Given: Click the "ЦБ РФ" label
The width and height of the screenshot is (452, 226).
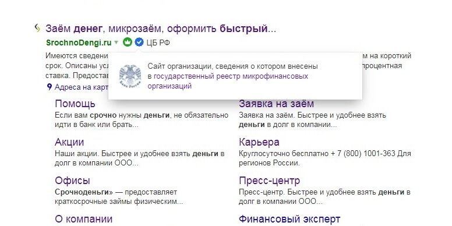Looking at the screenshot, I should 158,43.
